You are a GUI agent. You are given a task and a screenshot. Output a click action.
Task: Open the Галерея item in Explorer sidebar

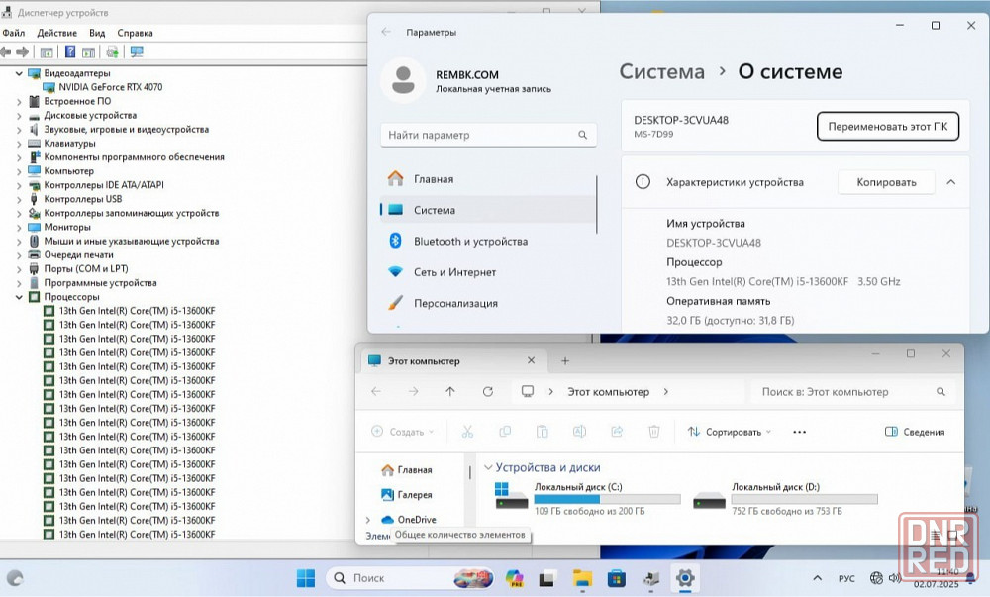pos(415,494)
